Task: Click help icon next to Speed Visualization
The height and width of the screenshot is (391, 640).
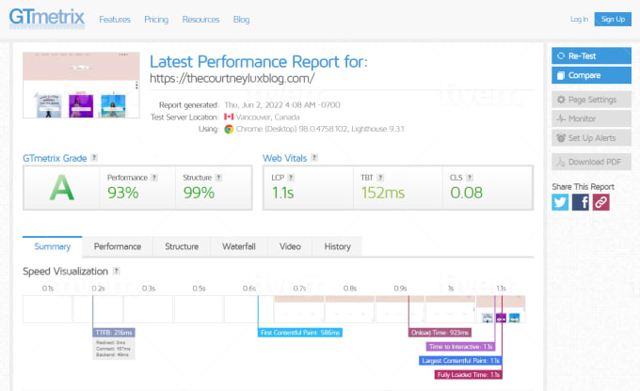Action: (x=117, y=271)
